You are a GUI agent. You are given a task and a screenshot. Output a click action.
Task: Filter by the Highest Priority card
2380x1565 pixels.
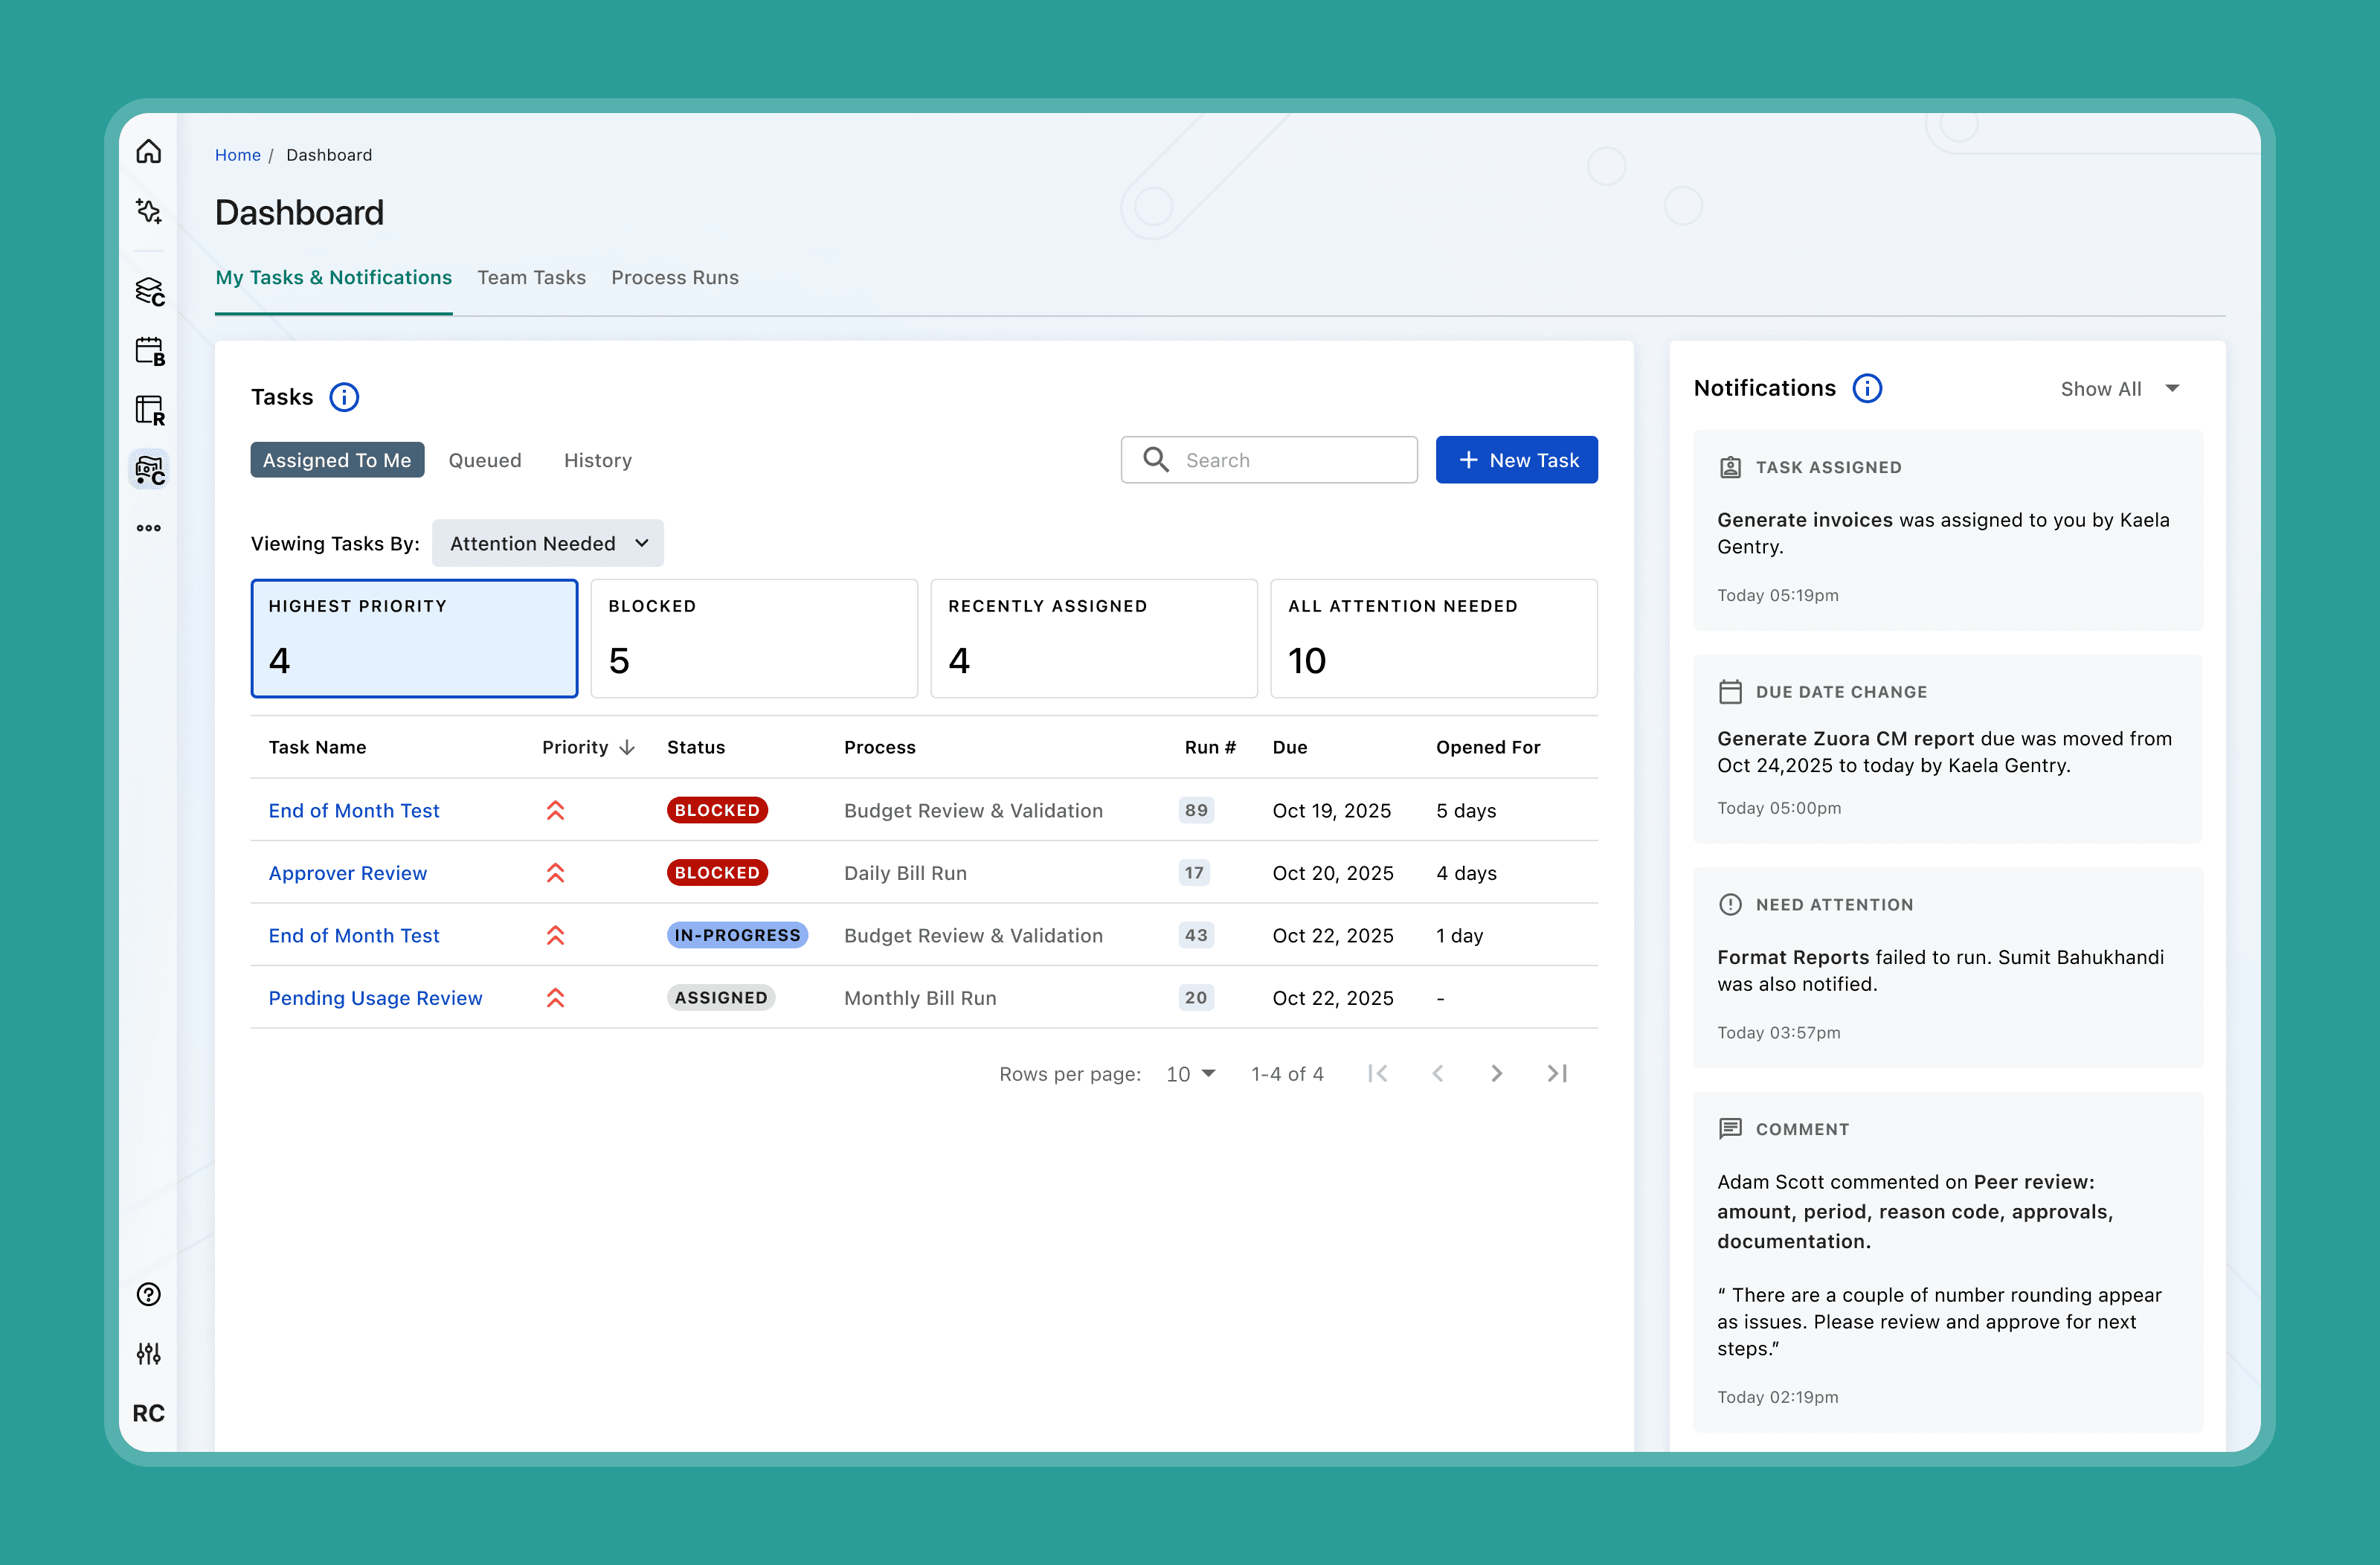pos(414,638)
